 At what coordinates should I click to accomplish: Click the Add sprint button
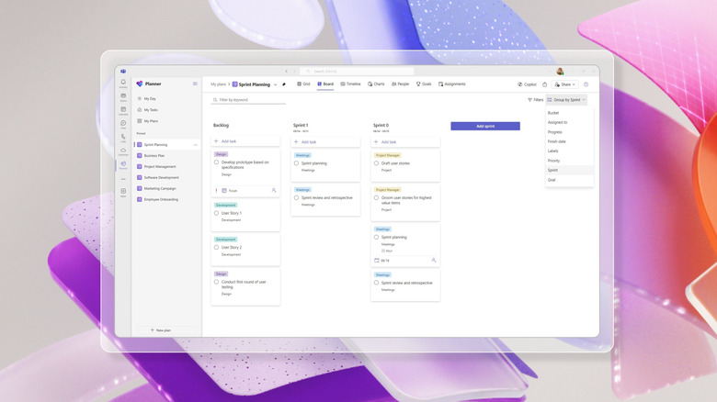tap(485, 126)
